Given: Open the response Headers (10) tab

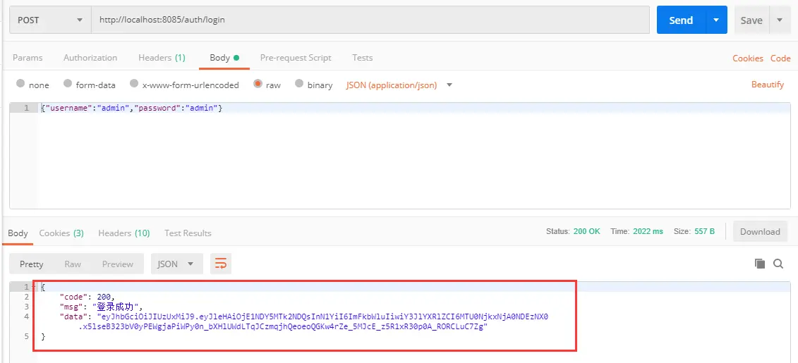Looking at the screenshot, I should pos(124,233).
